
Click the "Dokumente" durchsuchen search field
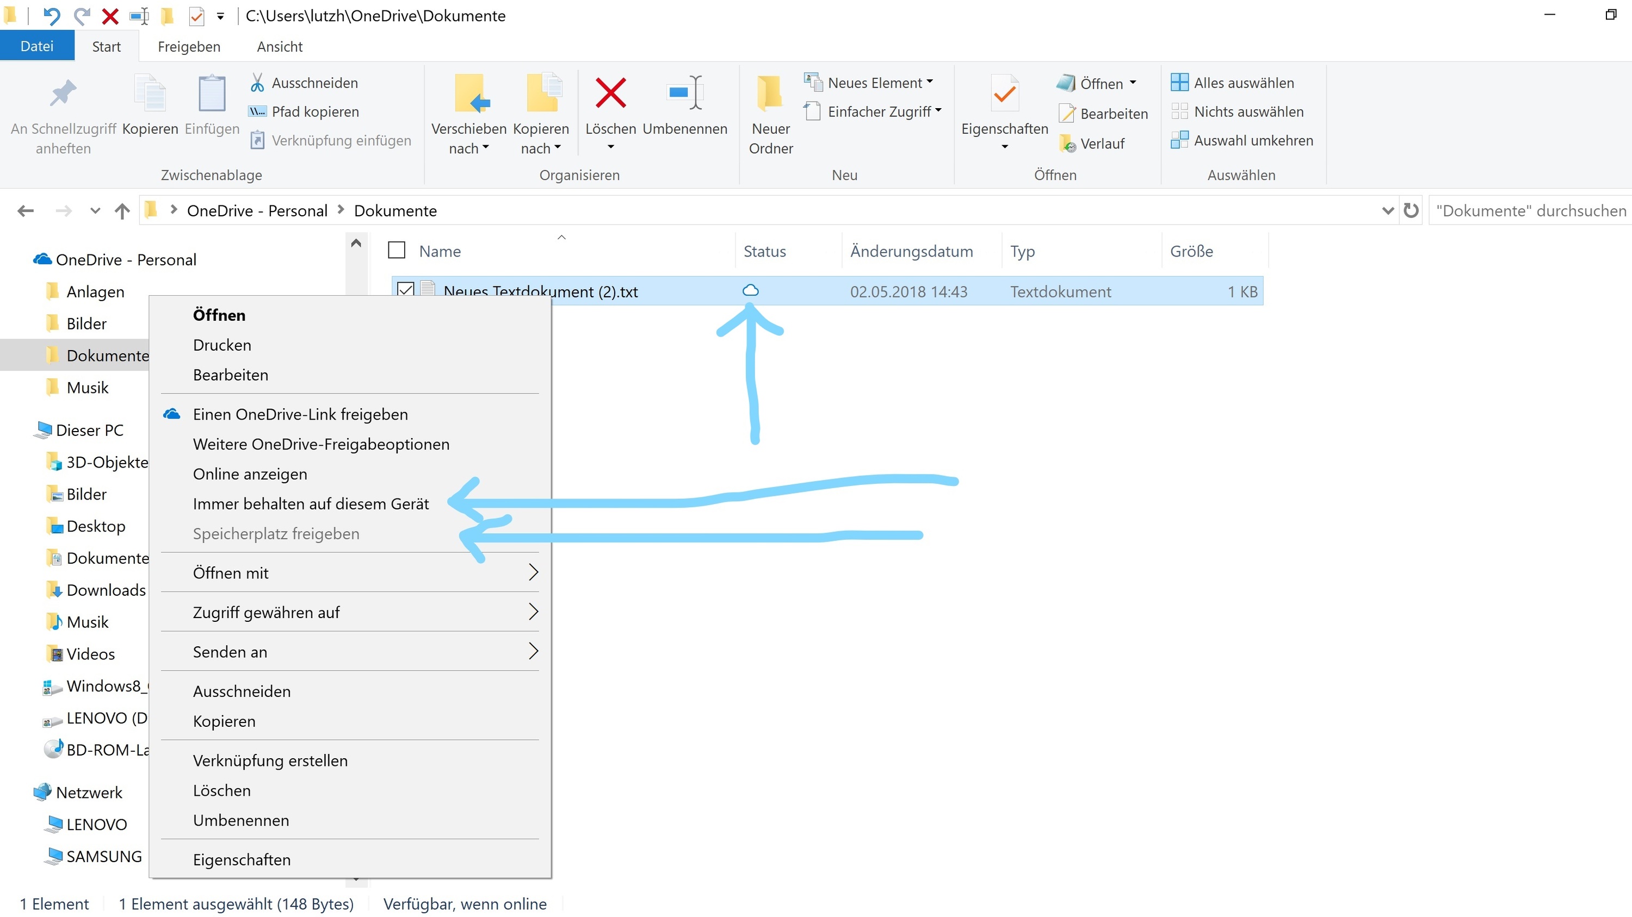pyautogui.click(x=1531, y=211)
